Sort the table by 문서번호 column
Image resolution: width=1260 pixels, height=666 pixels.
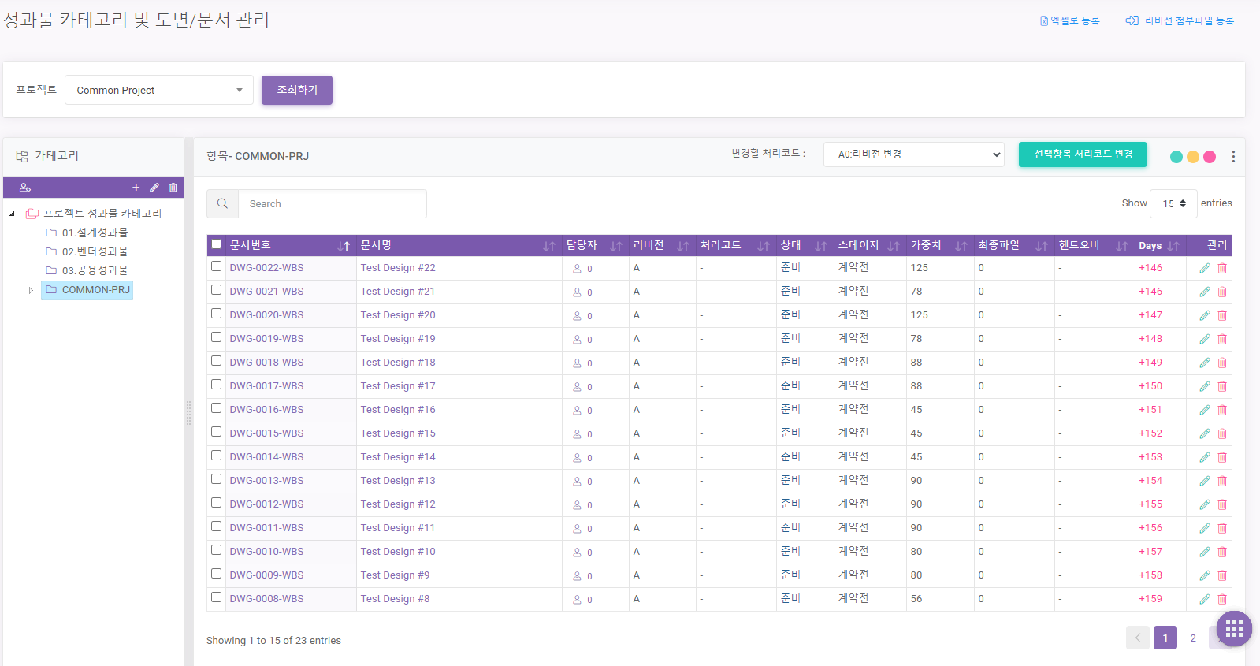tap(289, 245)
